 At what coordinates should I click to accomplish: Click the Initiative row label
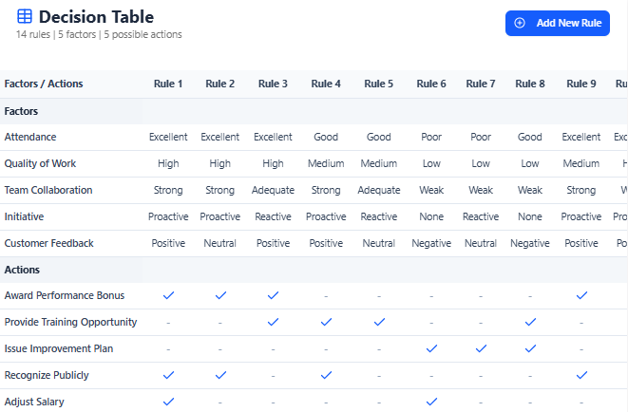(x=24, y=216)
